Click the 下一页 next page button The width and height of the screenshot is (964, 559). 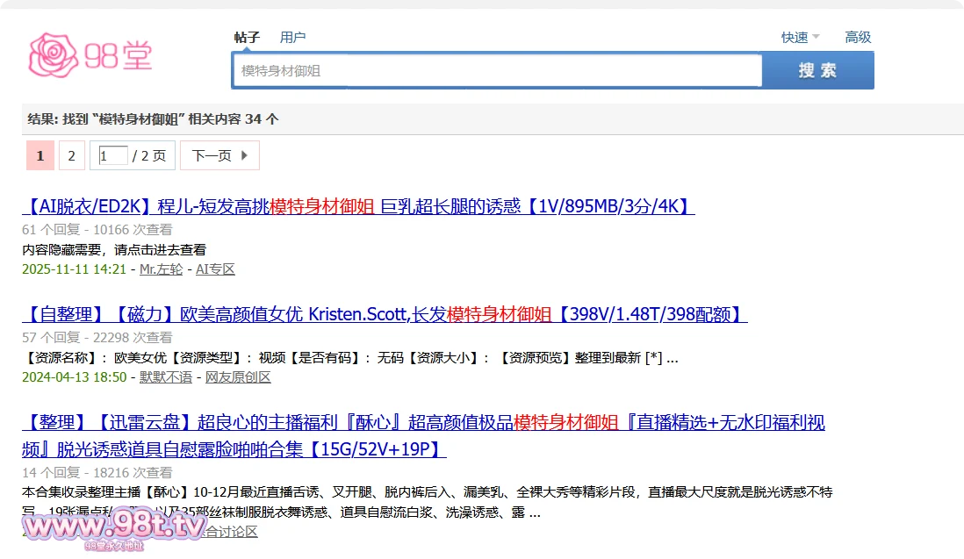point(212,156)
